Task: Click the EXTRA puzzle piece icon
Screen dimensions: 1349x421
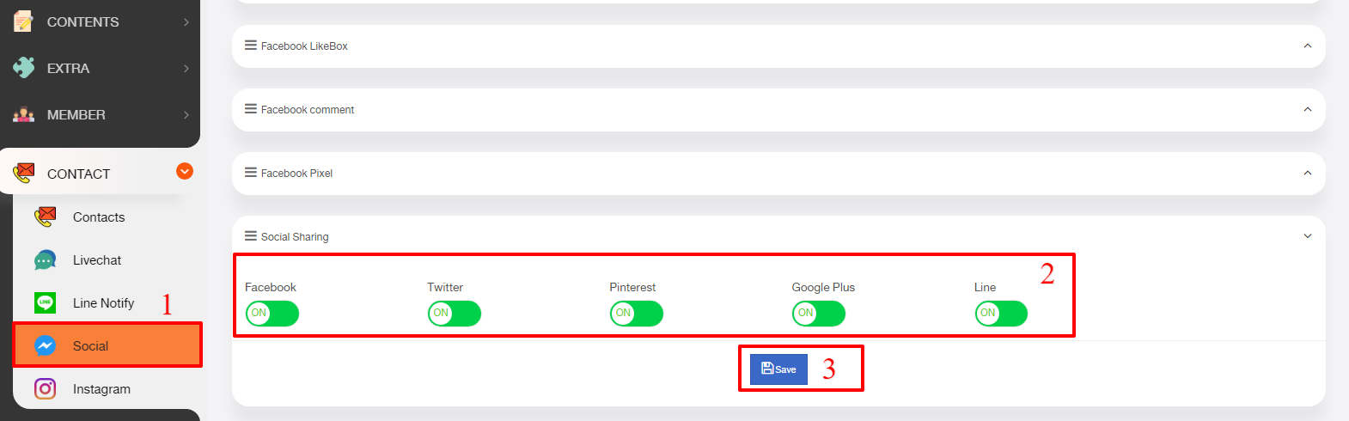Action: [x=23, y=68]
